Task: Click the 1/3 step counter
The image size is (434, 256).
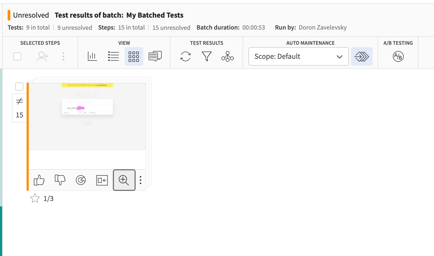Action: click(49, 199)
